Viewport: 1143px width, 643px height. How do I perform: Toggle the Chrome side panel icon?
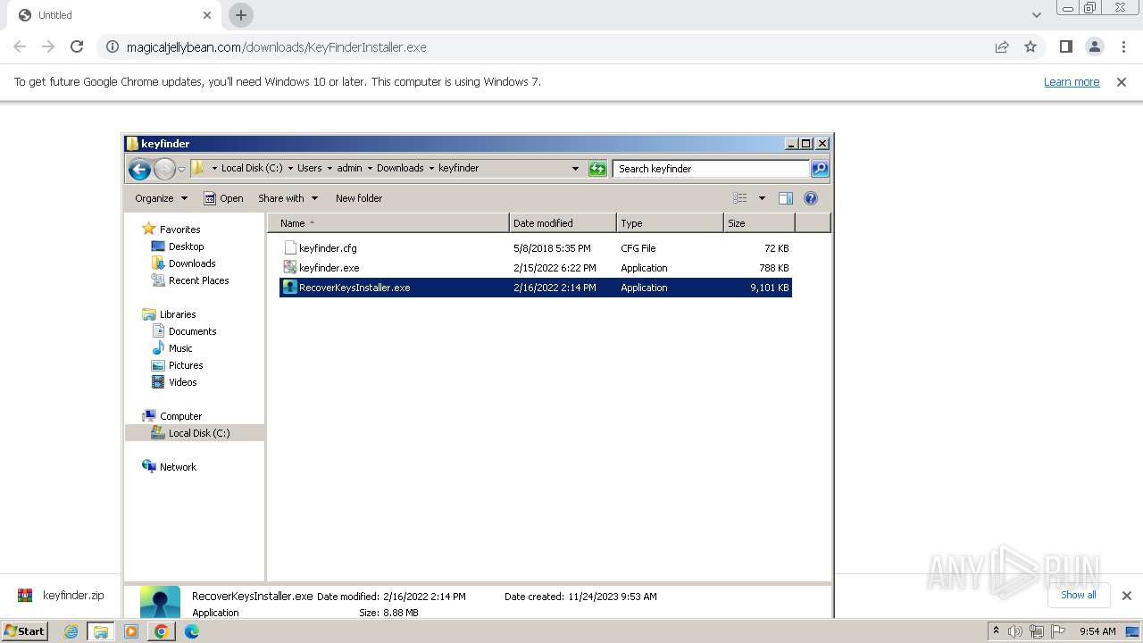tap(1065, 46)
